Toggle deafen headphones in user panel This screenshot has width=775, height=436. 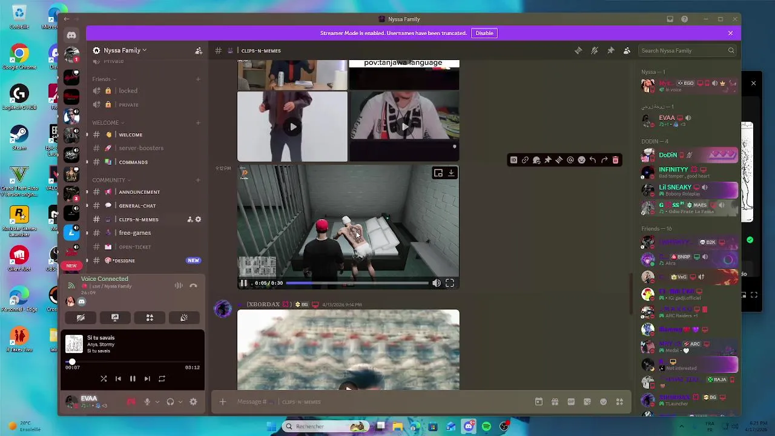pyautogui.click(x=170, y=401)
